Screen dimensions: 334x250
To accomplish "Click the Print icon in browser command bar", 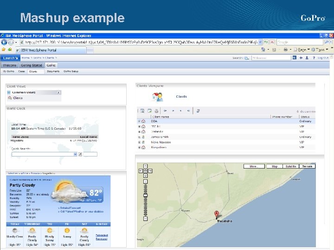I will [x=285, y=50].
